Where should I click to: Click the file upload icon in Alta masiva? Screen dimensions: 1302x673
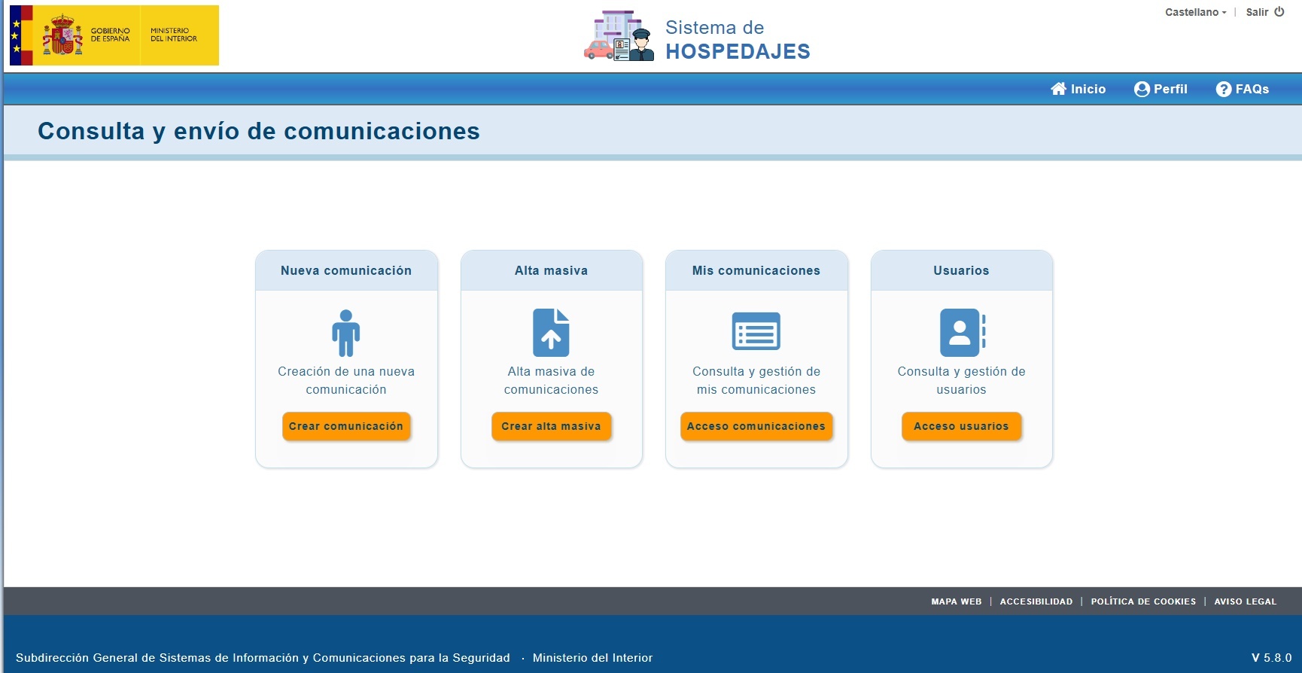pos(551,333)
